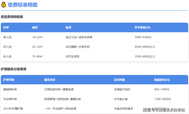Select the 多人间 room type cell
The height and width of the screenshot is (114, 189).
(x=7, y=56)
